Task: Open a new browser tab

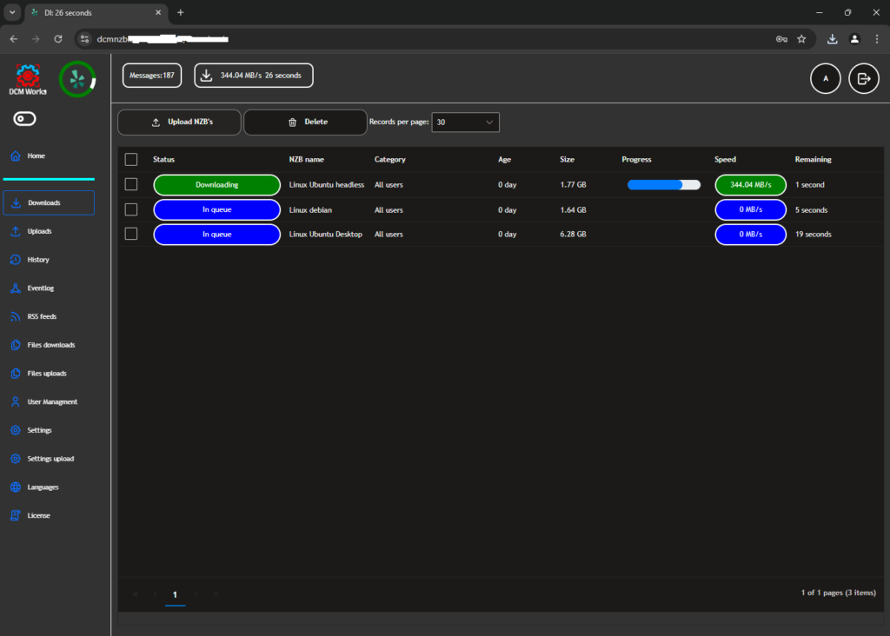Action: click(x=181, y=12)
